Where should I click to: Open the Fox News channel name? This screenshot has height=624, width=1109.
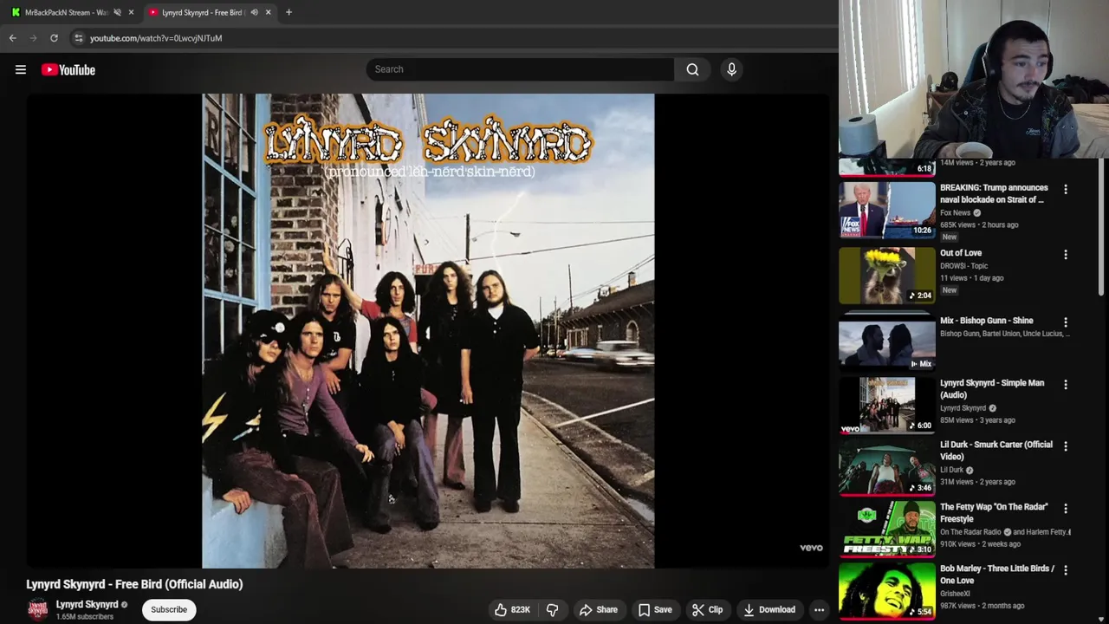pos(956,212)
